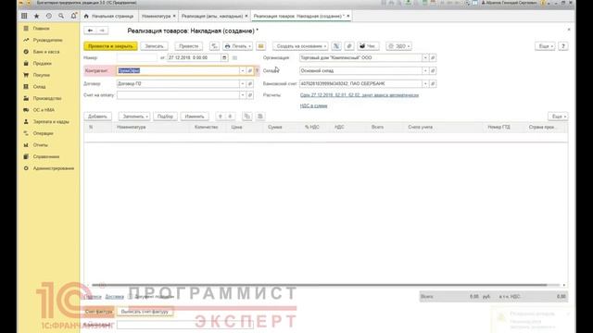Click the Провести button

(188, 46)
